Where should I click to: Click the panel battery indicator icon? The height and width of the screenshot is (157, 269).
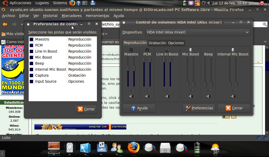click(x=185, y=3)
